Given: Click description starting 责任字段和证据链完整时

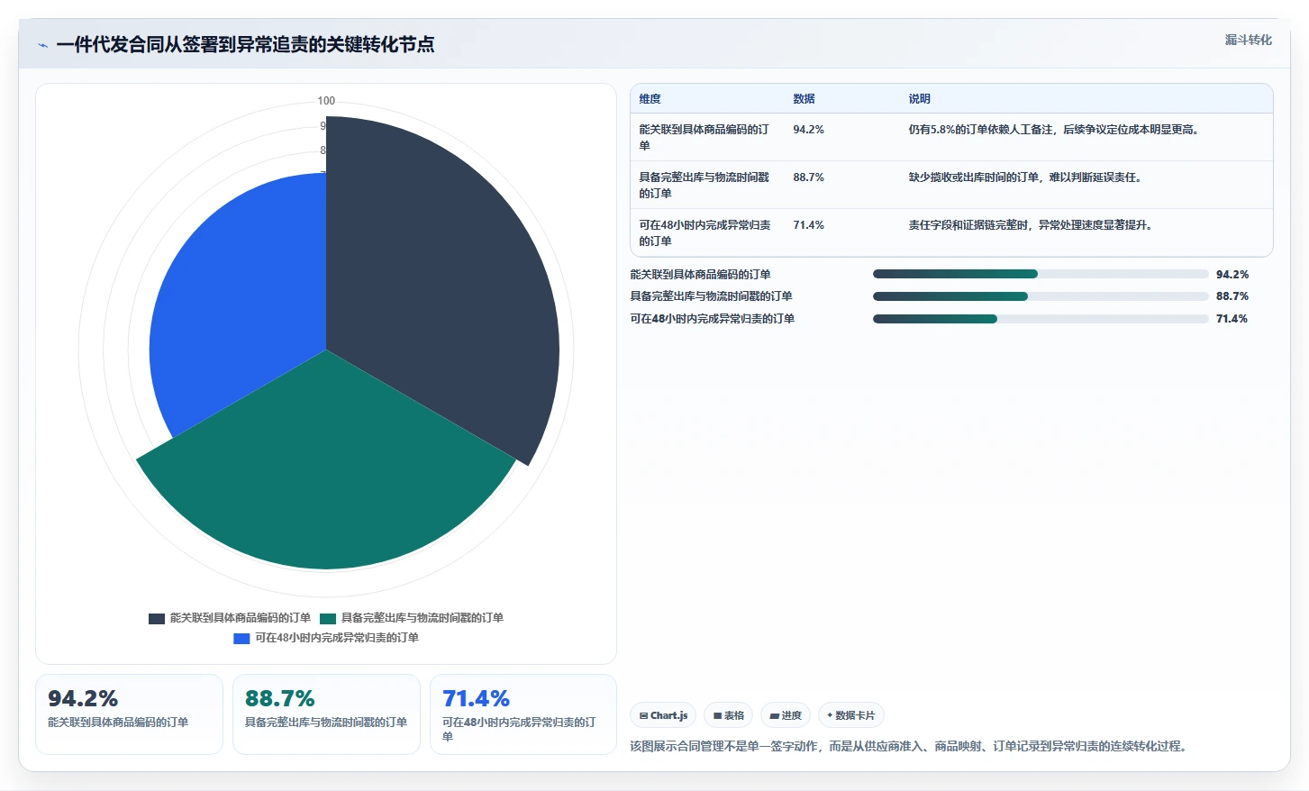Looking at the screenshot, I should [x=1031, y=225].
